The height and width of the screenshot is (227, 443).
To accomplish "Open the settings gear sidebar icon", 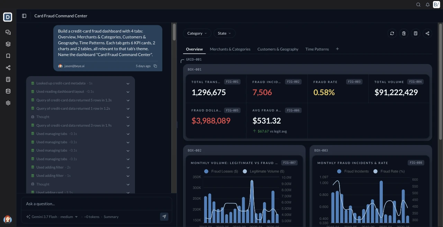I will 8,103.
